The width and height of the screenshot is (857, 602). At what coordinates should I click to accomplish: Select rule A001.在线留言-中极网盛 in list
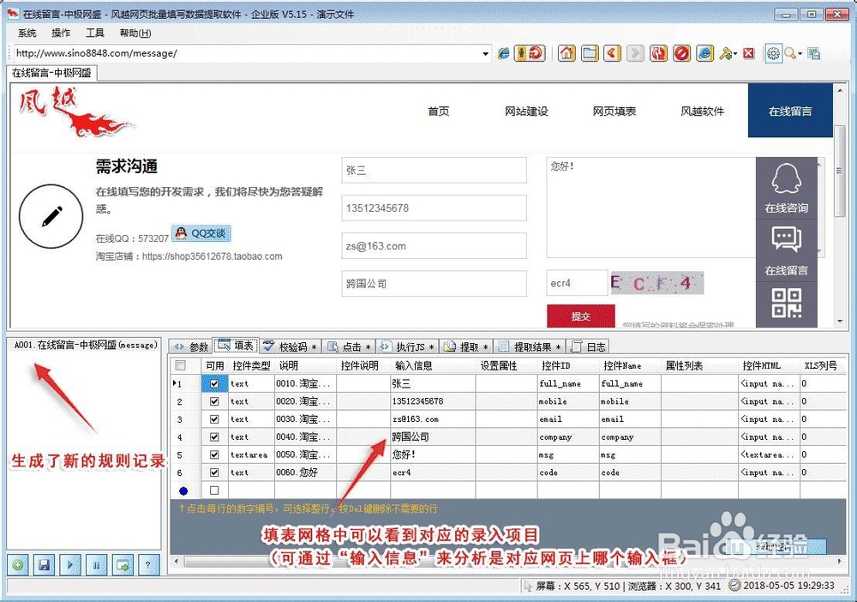coord(85,345)
